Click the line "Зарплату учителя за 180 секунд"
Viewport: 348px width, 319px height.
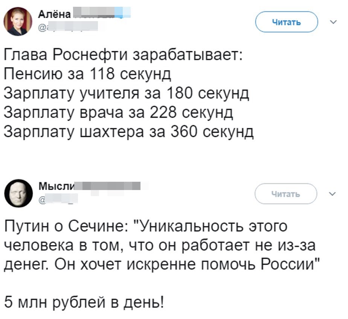(126, 93)
